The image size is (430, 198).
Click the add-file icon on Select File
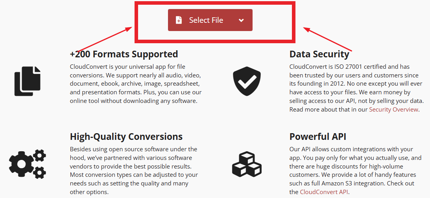(179, 20)
